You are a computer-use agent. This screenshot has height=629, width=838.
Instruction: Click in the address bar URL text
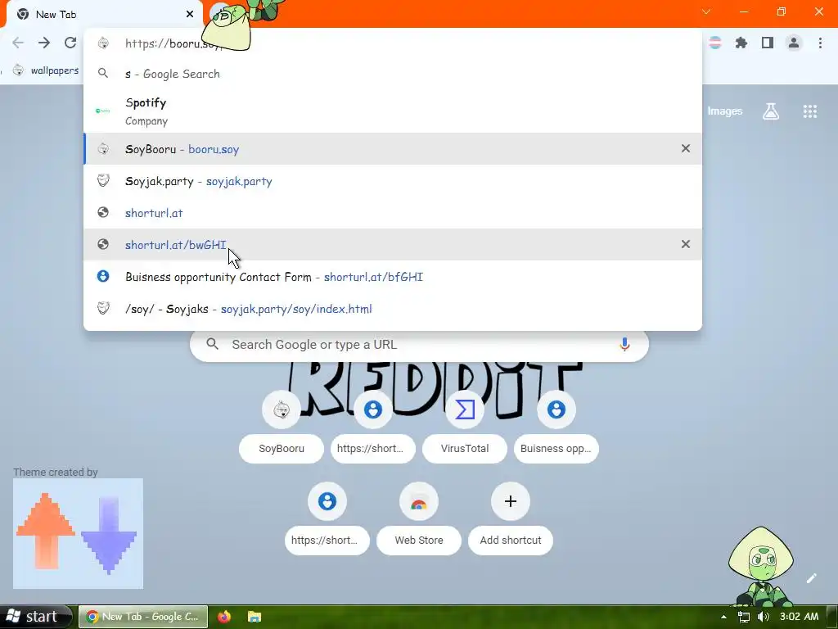[172, 43]
